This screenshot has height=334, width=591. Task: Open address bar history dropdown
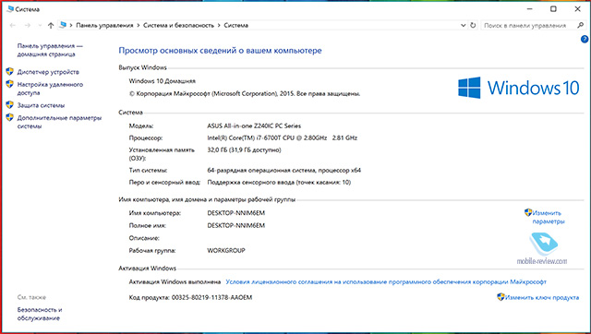pyautogui.click(x=464, y=25)
